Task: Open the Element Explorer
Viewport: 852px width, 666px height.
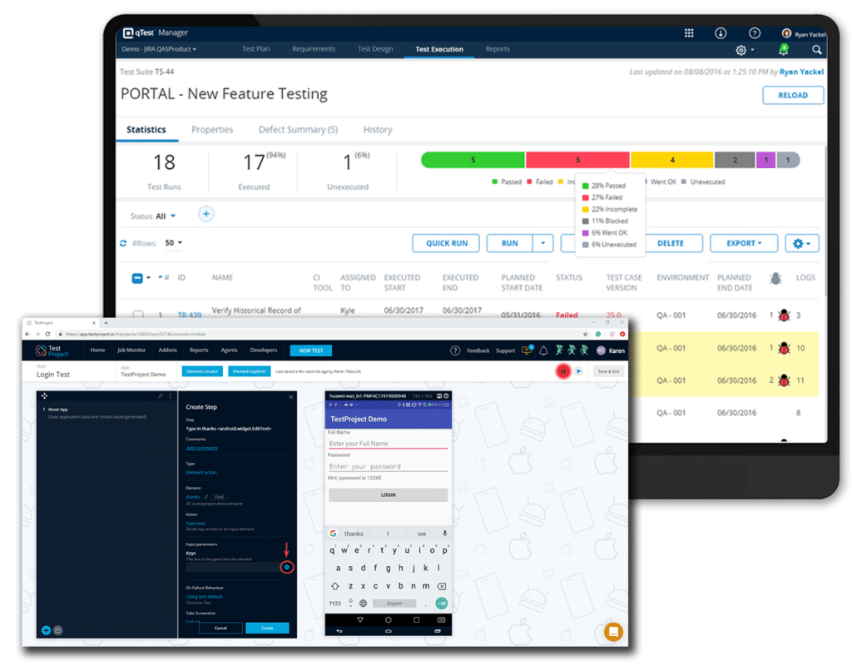Action: pyautogui.click(x=250, y=371)
